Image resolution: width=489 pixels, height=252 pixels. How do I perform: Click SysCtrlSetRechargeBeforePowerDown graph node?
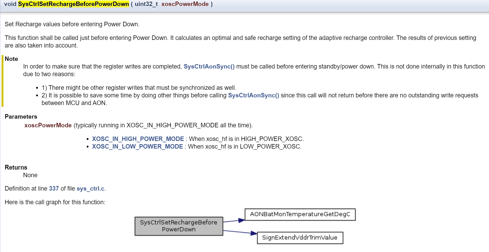(179, 226)
